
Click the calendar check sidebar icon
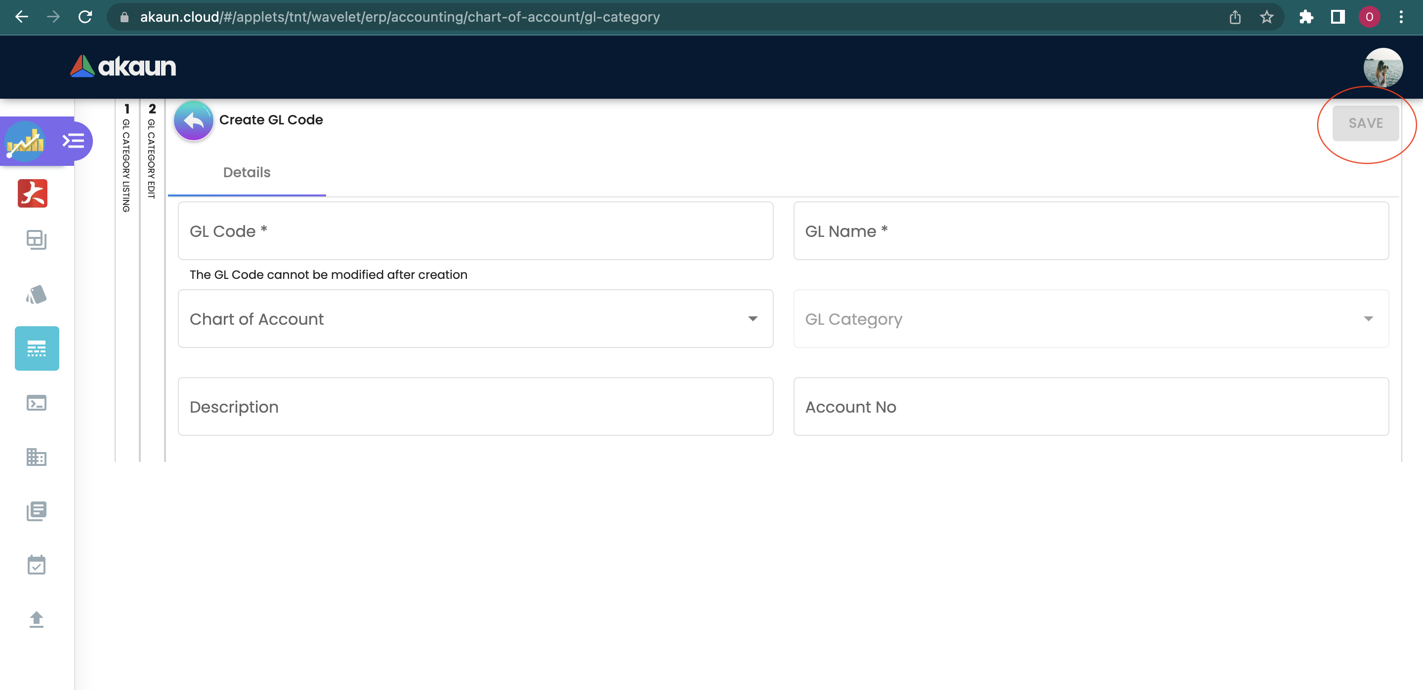click(37, 565)
